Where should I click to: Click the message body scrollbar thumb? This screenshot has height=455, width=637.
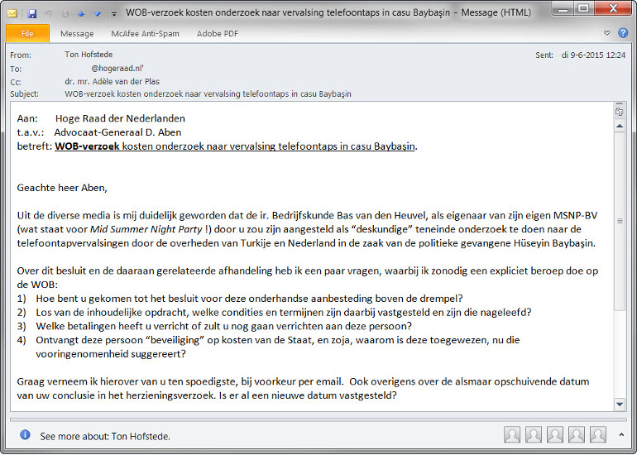620,222
